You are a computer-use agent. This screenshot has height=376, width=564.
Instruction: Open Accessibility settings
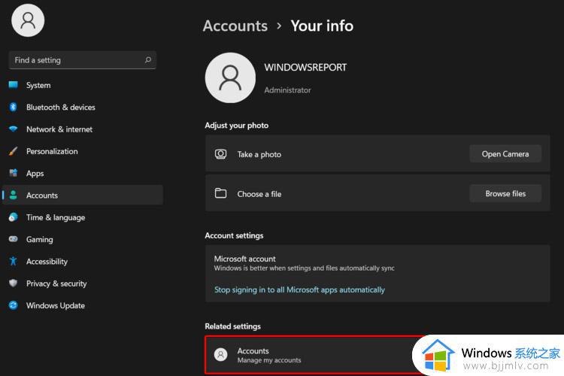click(83, 262)
